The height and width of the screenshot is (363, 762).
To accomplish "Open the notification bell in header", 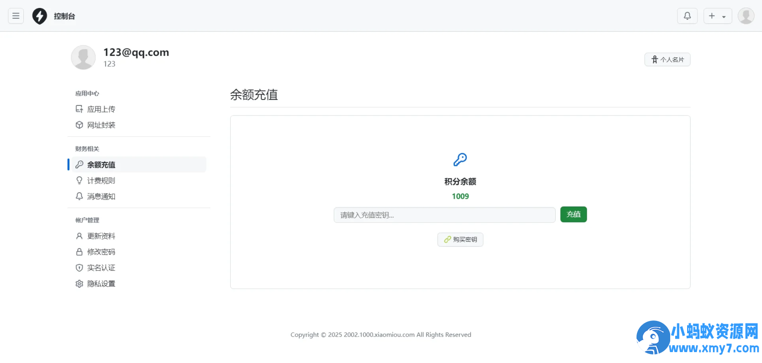I will [x=687, y=16].
